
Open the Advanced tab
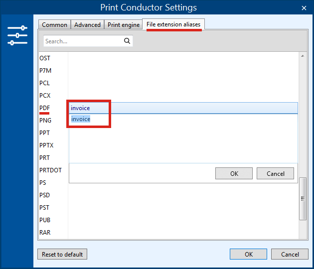(x=87, y=25)
